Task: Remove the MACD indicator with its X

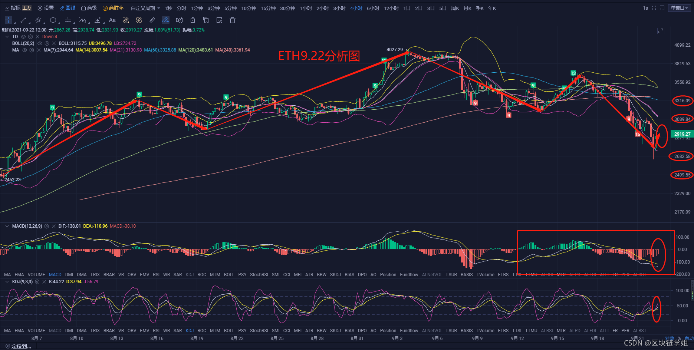Action: 54,226
